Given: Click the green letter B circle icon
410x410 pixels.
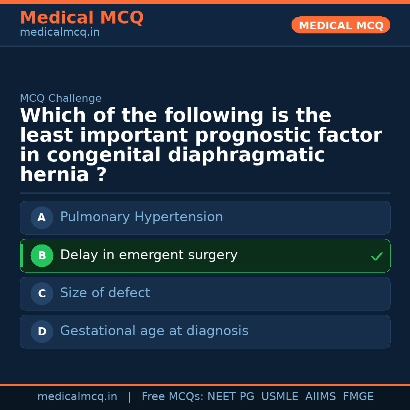Looking at the screenshot, I should tap(42, 255).
